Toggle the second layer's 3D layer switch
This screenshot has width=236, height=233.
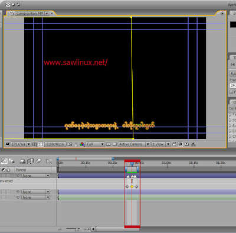pyautogui.click(x=8, y=192)
